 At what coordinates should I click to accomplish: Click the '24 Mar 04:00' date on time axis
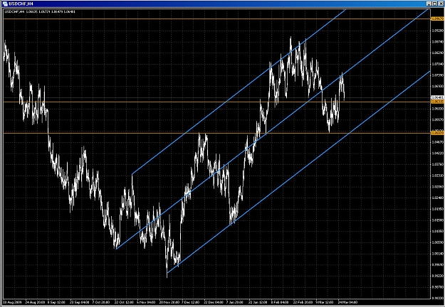tap(347, 302)
